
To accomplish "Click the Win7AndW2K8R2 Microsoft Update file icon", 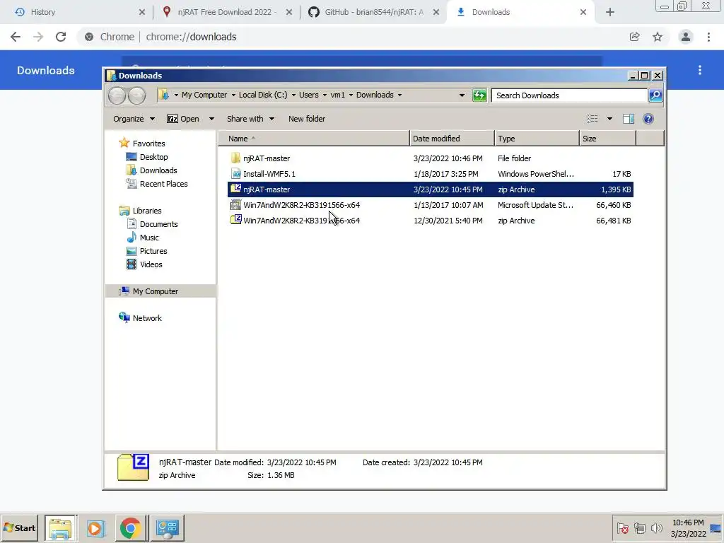I will coord(235,205).
